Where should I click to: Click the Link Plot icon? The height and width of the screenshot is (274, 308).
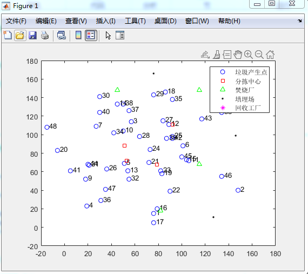[x=61, y=36]
